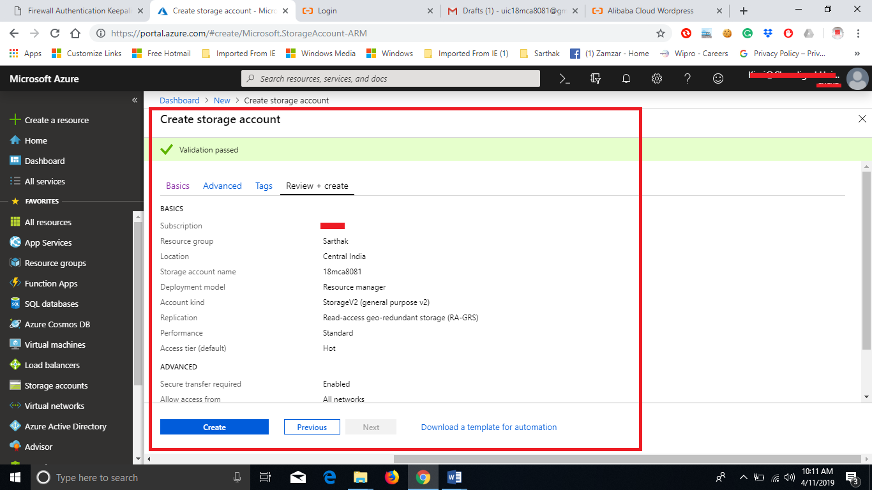
Task: Click the sidebar scroll down arrow
Action: pyautogui.click(x=138, y=459)
